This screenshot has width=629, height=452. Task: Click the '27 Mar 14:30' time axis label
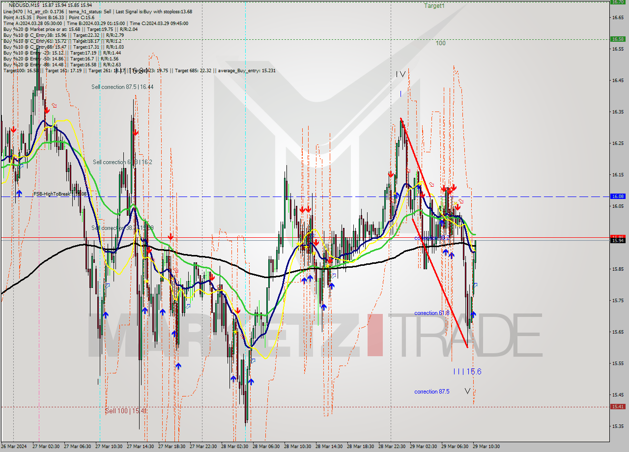(140, 447)
